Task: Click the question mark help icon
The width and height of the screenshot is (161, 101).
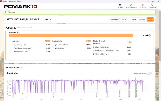Action: pyautogui.click(x=153, y=12)
